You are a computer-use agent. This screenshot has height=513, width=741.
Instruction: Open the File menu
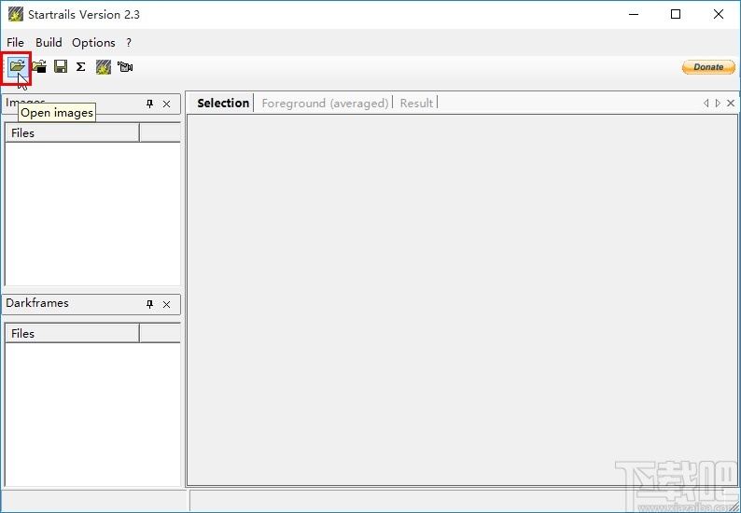pyautogui.click(x=15, y=43)
